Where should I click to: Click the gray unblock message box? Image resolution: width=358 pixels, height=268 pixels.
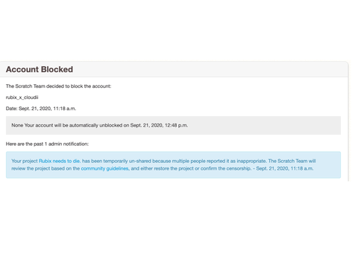click(x=173, y=125)
